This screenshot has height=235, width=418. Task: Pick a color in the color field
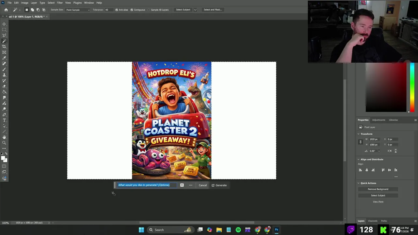pyautogui.click(x=386, y=87)
